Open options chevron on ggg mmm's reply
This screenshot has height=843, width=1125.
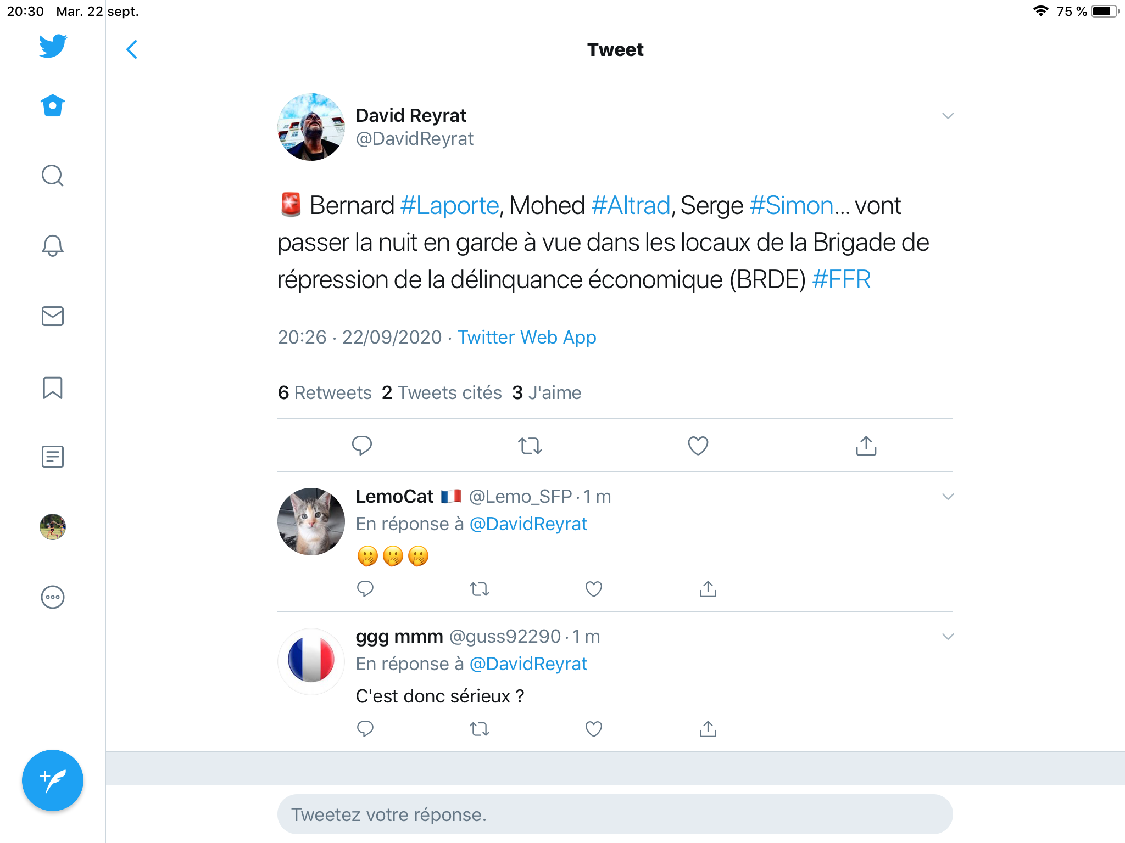[x=948, y=637]
